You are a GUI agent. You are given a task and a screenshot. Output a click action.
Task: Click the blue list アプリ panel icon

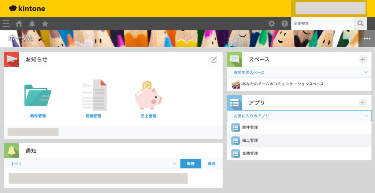(x=234, y=103)
